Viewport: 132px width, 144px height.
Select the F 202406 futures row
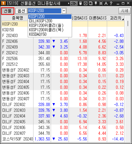tap(63, 41)
